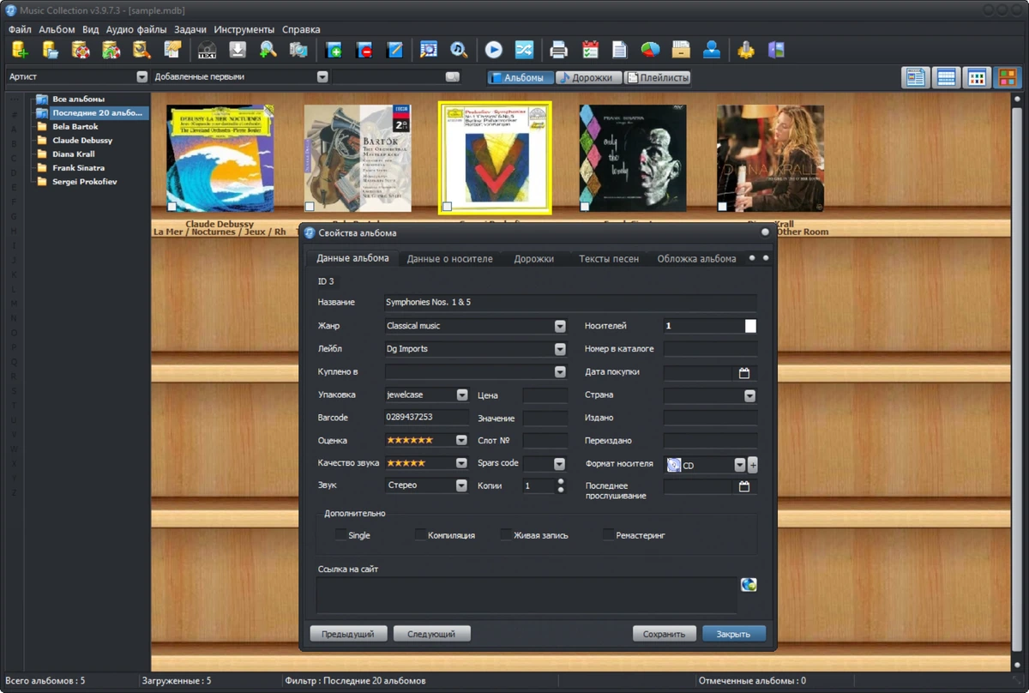Image resolution: width=1029 pixels, height=693 pixels.
Task: Open the Страна dropdown
Action: [749, 395]
